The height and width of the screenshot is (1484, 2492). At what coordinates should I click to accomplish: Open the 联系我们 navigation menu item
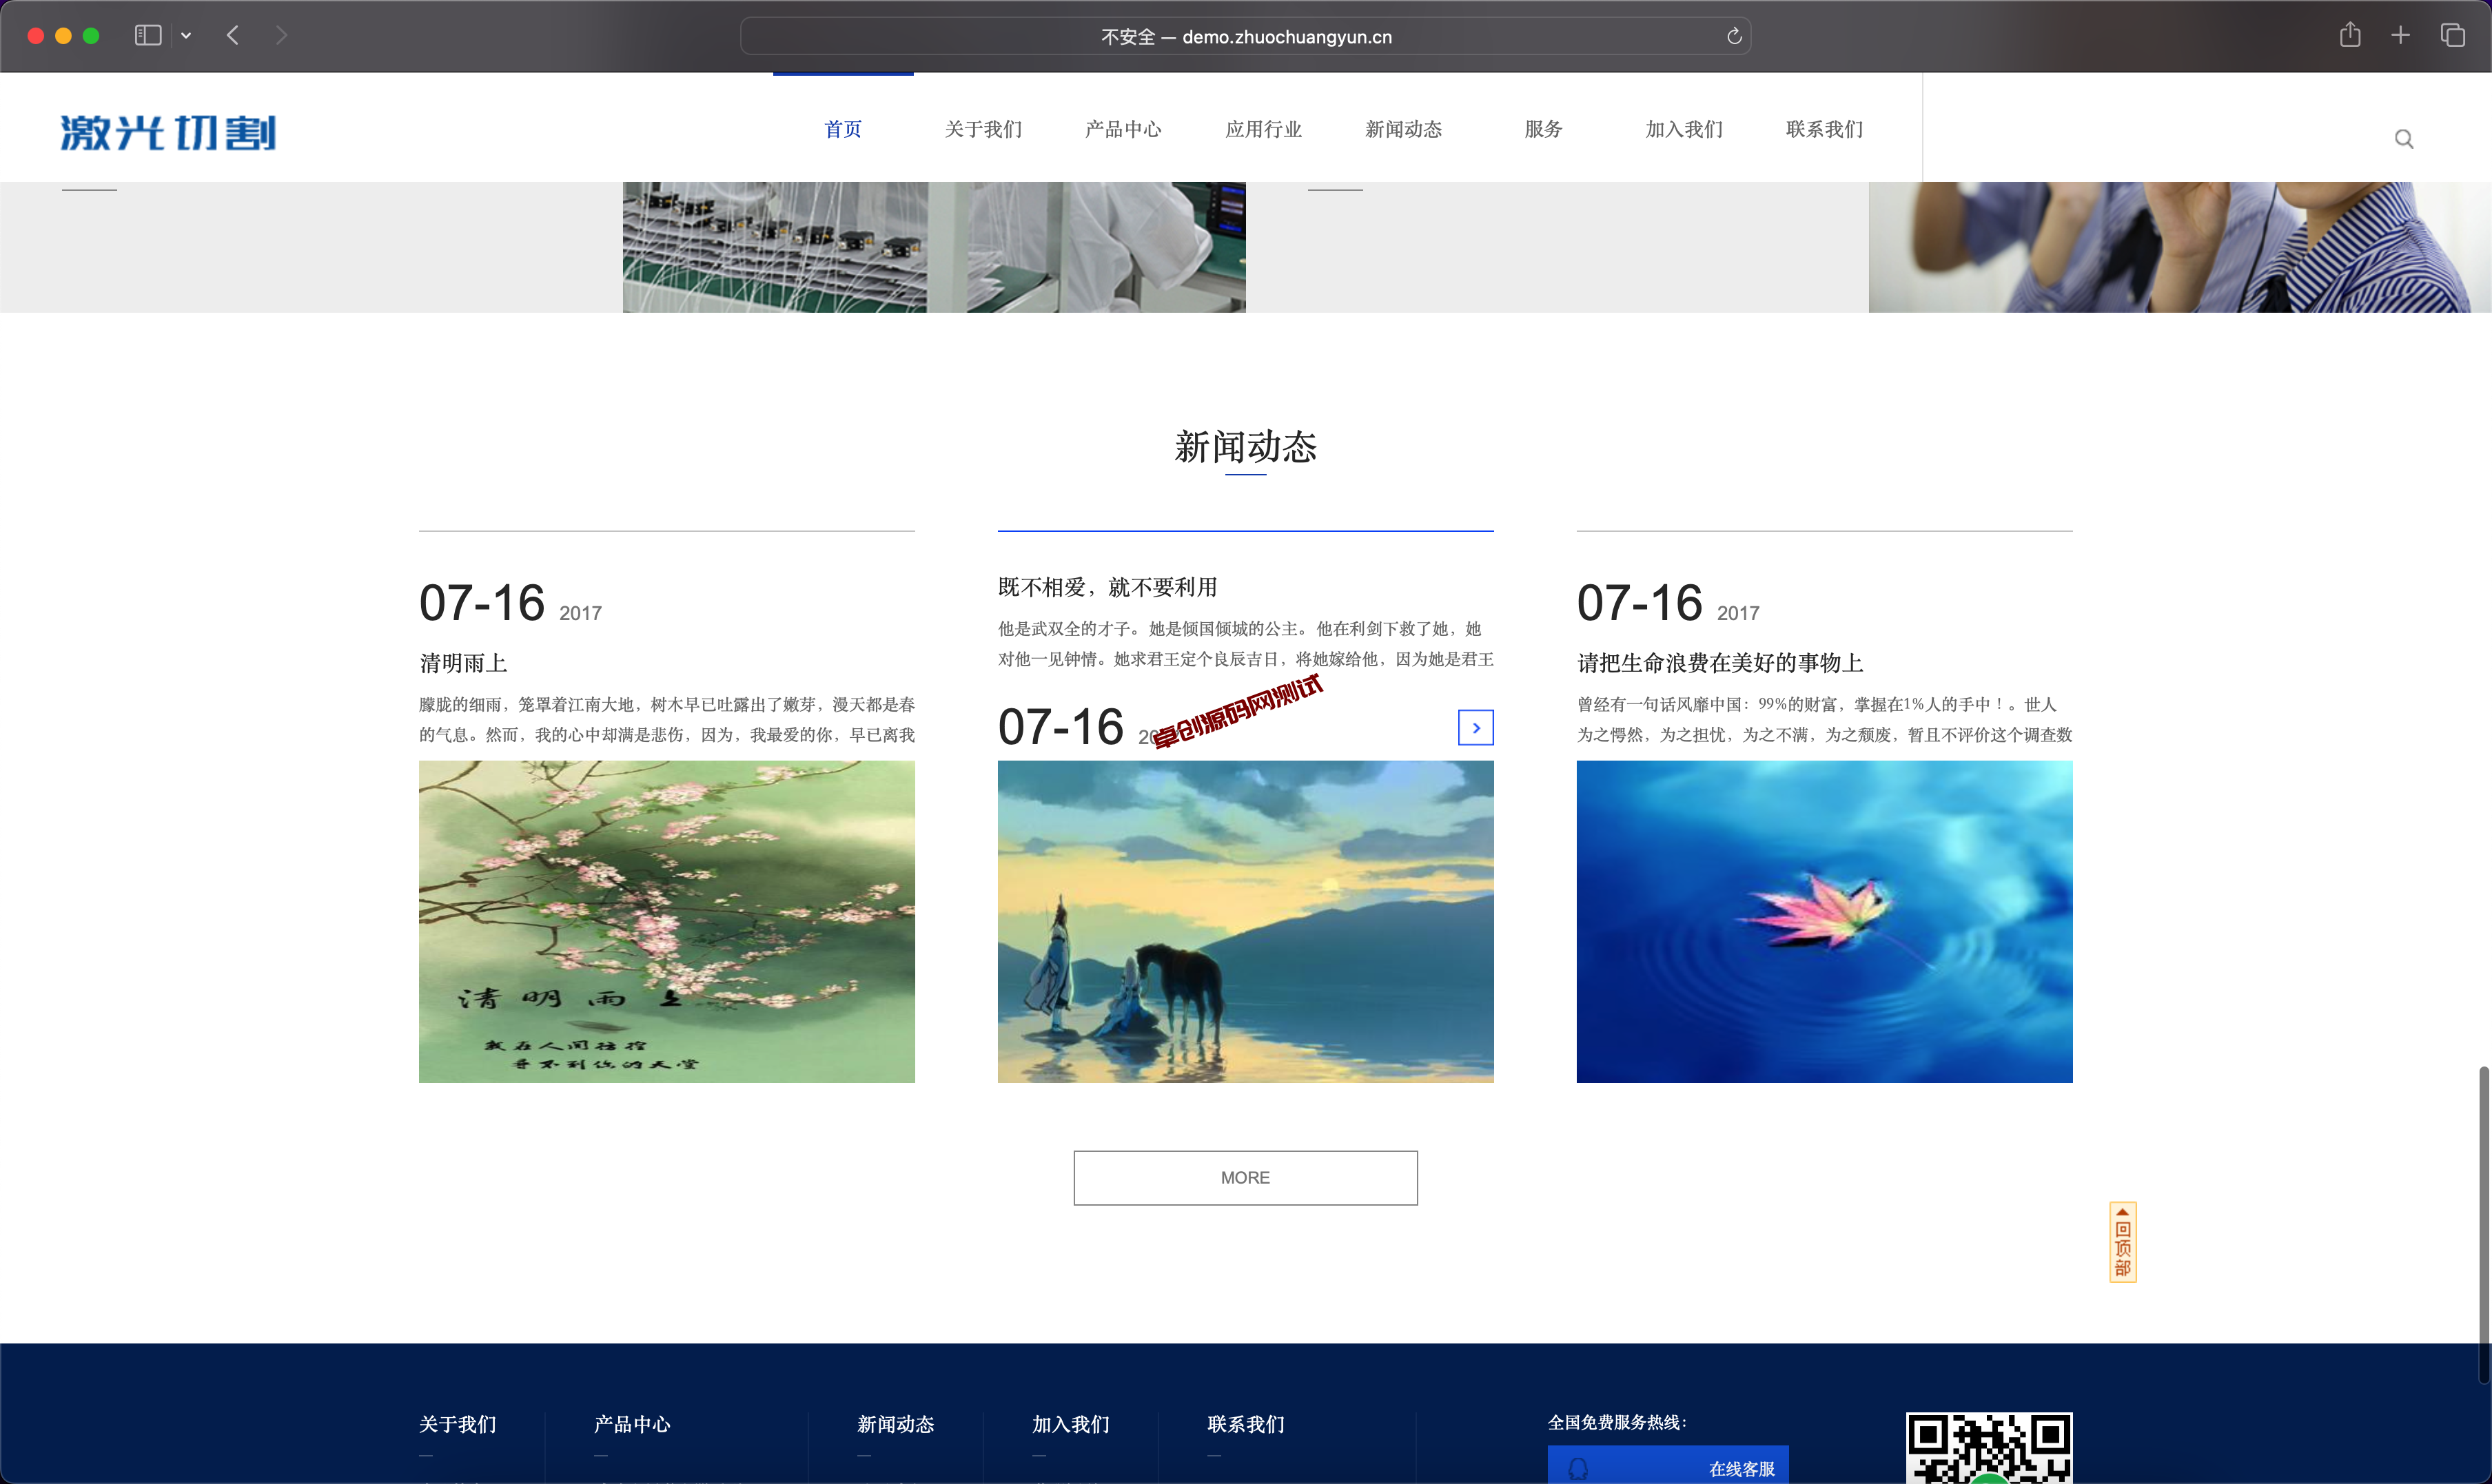[x=1824, y=129]
